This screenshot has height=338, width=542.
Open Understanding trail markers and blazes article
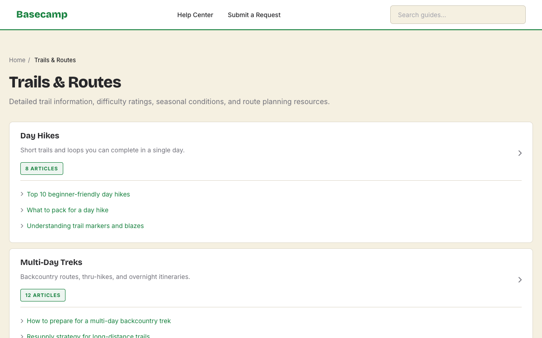pyautogui.click(x=85, y=226)
